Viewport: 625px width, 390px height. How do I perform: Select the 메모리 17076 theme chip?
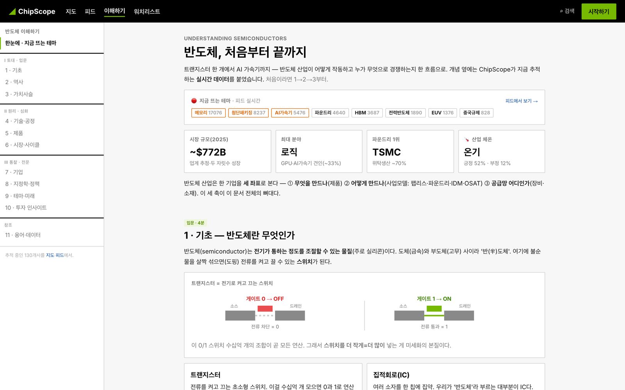tap(208, 113)
